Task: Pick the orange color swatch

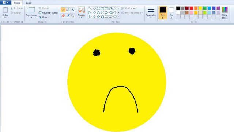Action: click(196, 8)
